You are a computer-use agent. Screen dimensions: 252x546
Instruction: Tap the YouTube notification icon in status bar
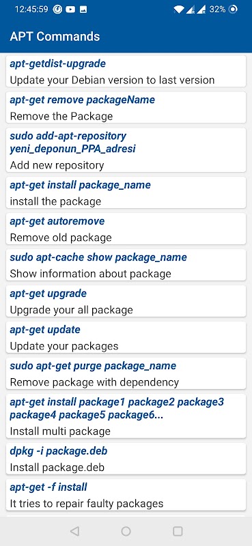tap(70, 10)
